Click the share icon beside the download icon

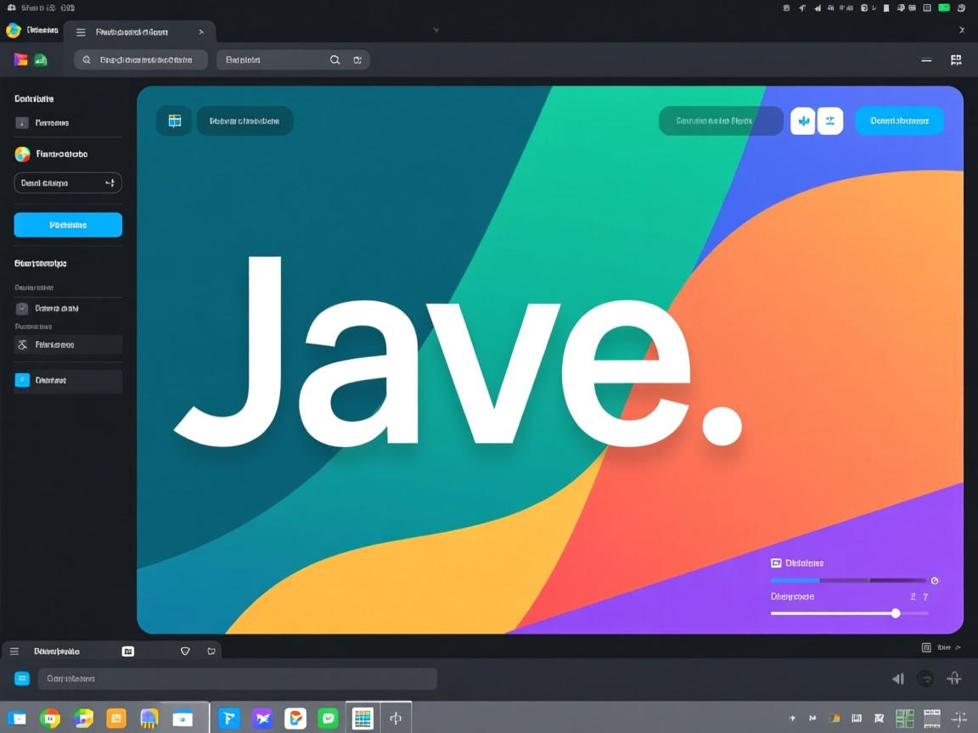[x=830, y=120]
